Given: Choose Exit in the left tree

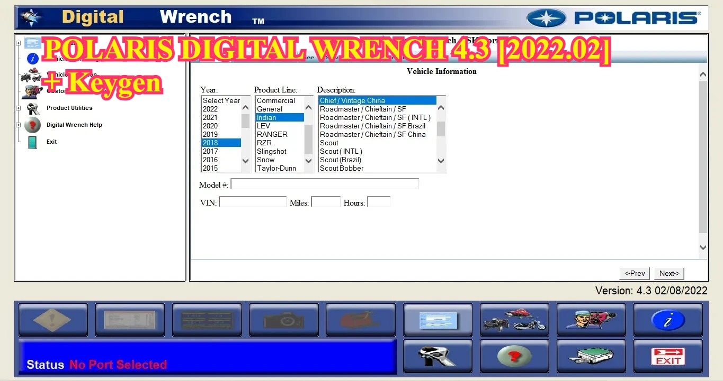Looking at the screenshot, I should (x=51, y=142).
